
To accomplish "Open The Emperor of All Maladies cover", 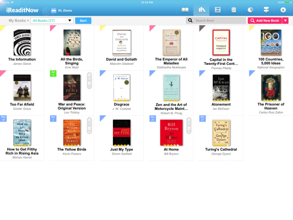I will coord(171,43).
